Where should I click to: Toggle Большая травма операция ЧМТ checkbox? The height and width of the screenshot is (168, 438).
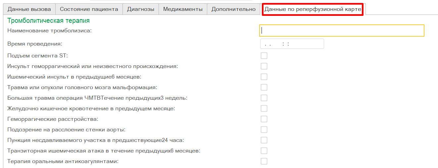click(x=264, y=98)
